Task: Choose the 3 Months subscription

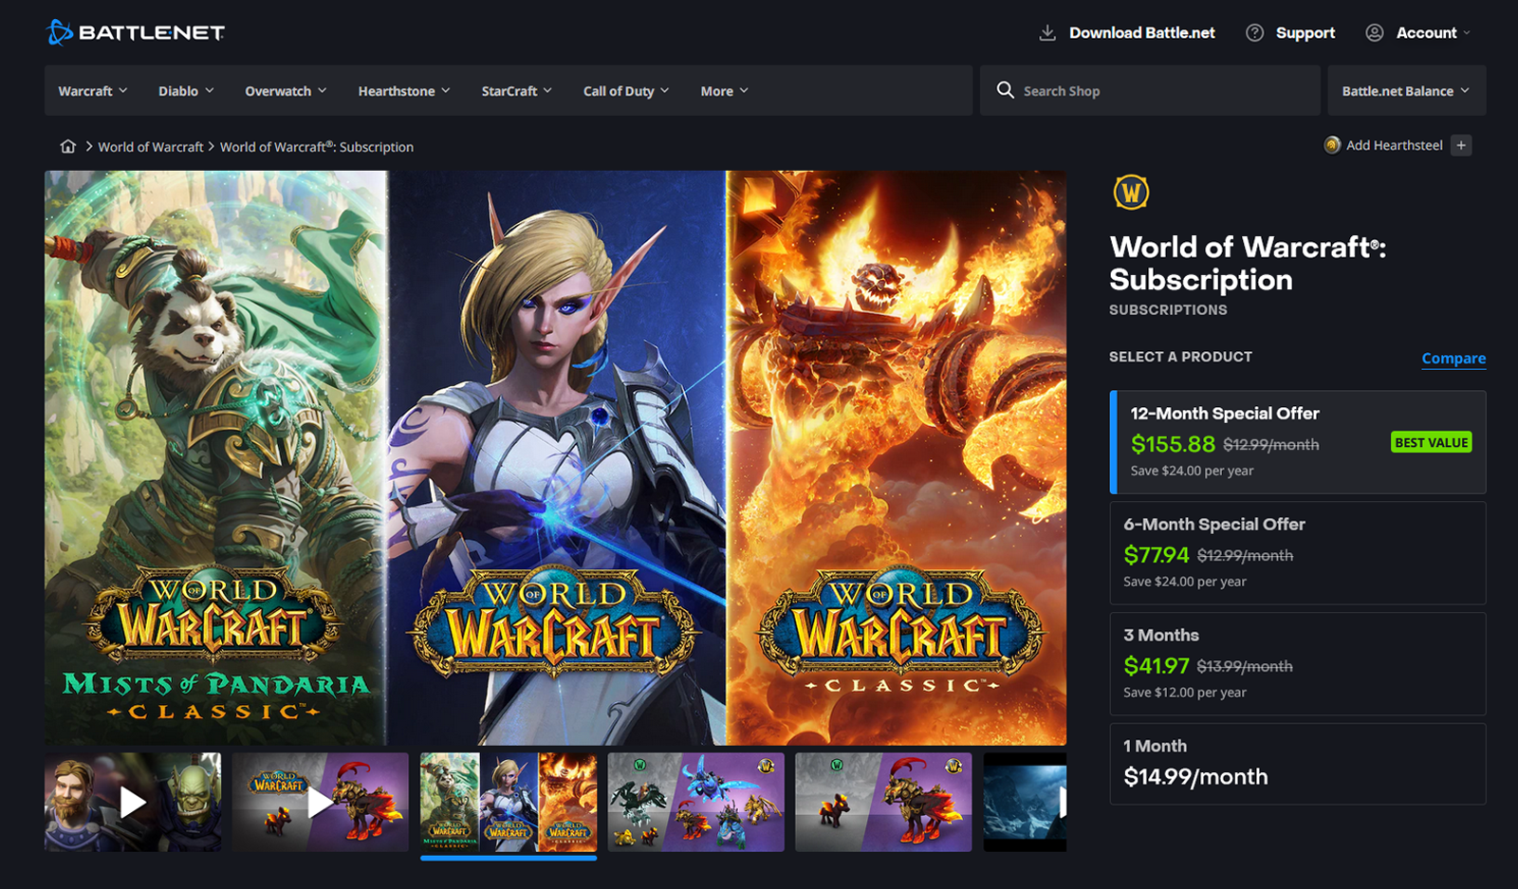Action: click(1298, 664)
